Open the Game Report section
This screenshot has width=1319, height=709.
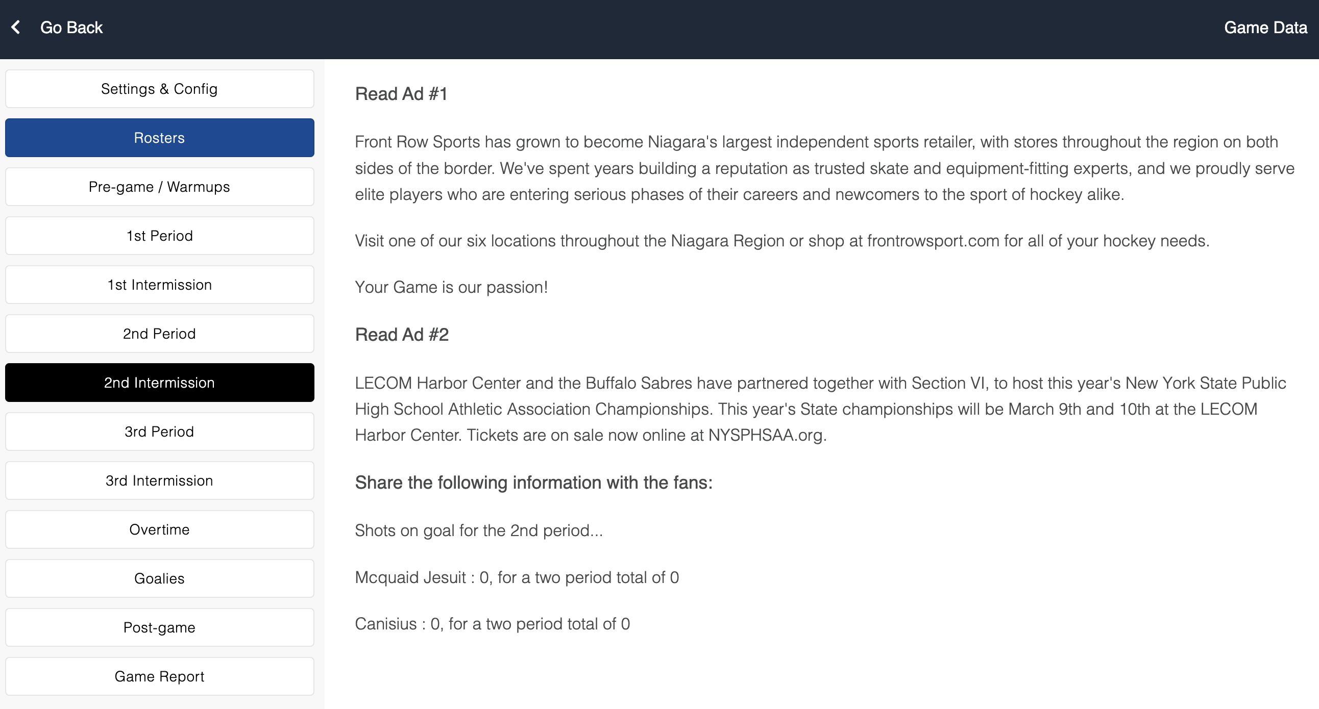[159, 676]
